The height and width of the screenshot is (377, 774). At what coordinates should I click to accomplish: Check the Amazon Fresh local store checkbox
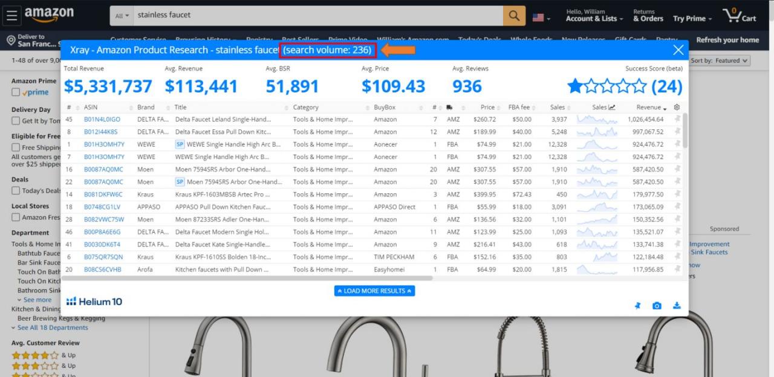tap(16, 217)
